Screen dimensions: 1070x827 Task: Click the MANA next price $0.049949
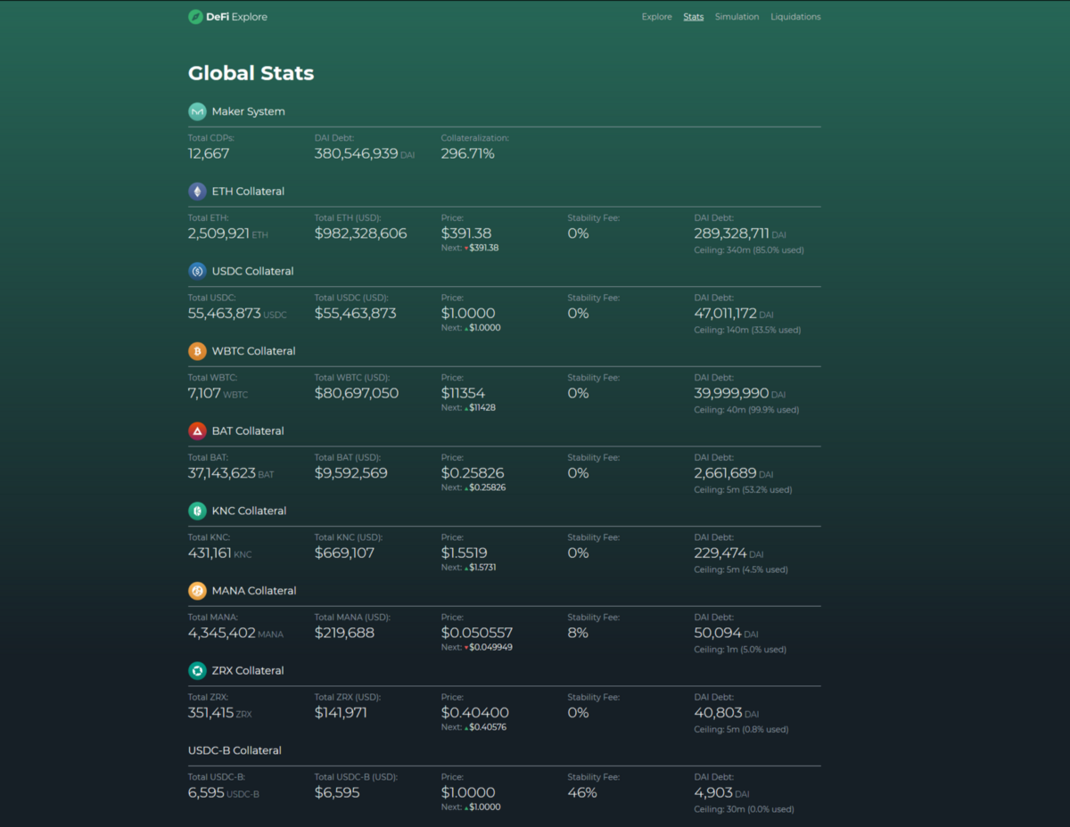pos(490,648)
